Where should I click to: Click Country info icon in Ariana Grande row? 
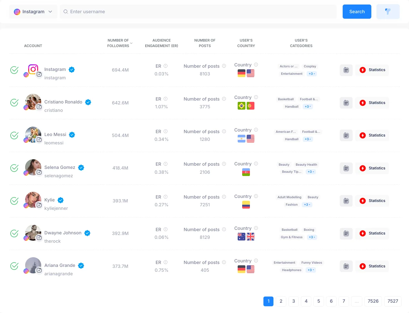256,260
